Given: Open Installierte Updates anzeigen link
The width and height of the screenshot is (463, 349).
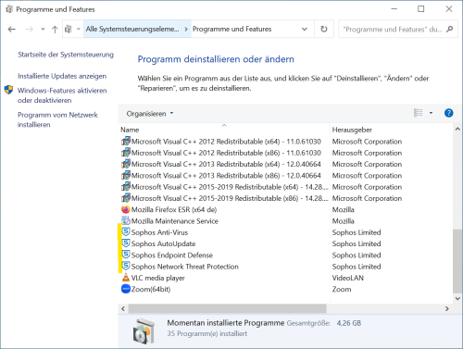Looking at the screenshot, I should click(x=62, y=76).
